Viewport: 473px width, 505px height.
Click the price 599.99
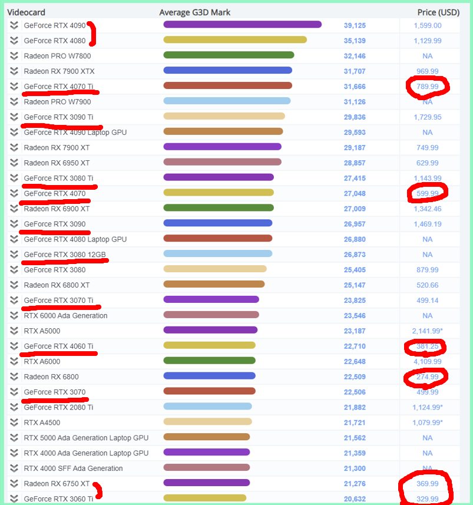pos(428,193)
